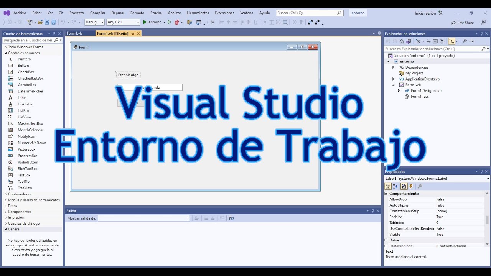Click the Preview Selected Items icon in Solution Explorer
Viewport: 491px width, 276px height.
coord(471,41)
